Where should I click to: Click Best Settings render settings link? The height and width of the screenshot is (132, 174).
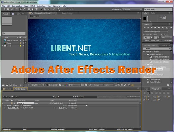(x=27, y=106)
